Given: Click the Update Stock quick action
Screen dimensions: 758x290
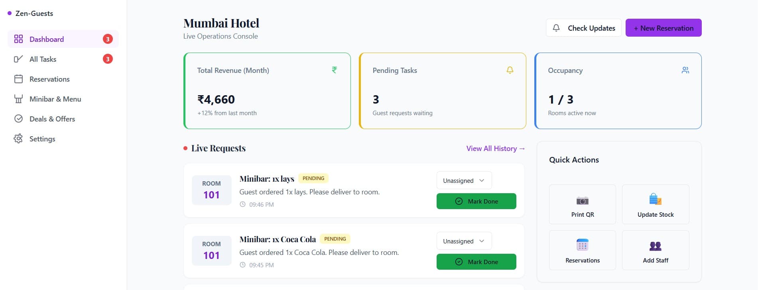Looking at the screenshot, I should [x=655, y=204].
